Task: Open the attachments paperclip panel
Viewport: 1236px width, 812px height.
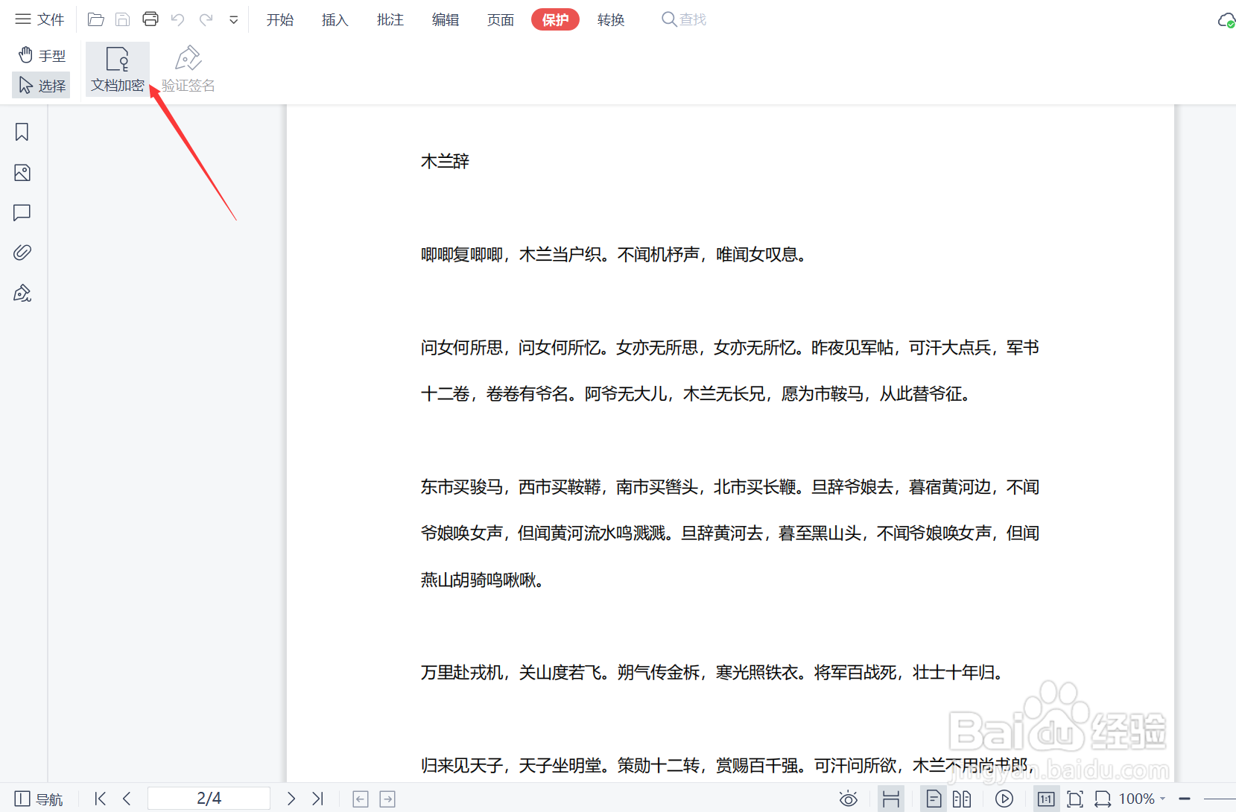Action: [22, 253]
